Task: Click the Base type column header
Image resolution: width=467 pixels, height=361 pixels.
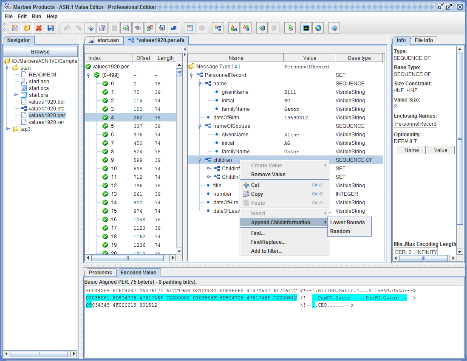Action: coord(359,58)
